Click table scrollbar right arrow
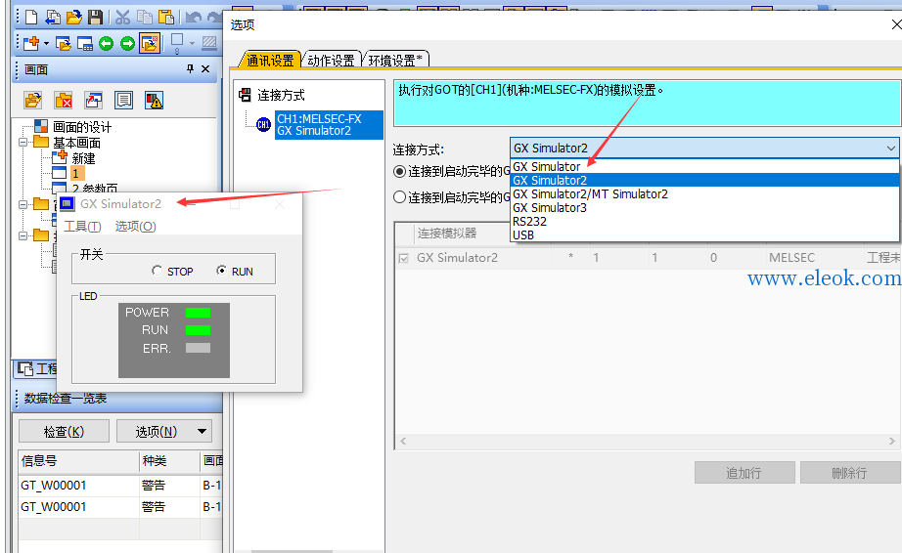The image size is (902, 553). (x=891, y=441)
